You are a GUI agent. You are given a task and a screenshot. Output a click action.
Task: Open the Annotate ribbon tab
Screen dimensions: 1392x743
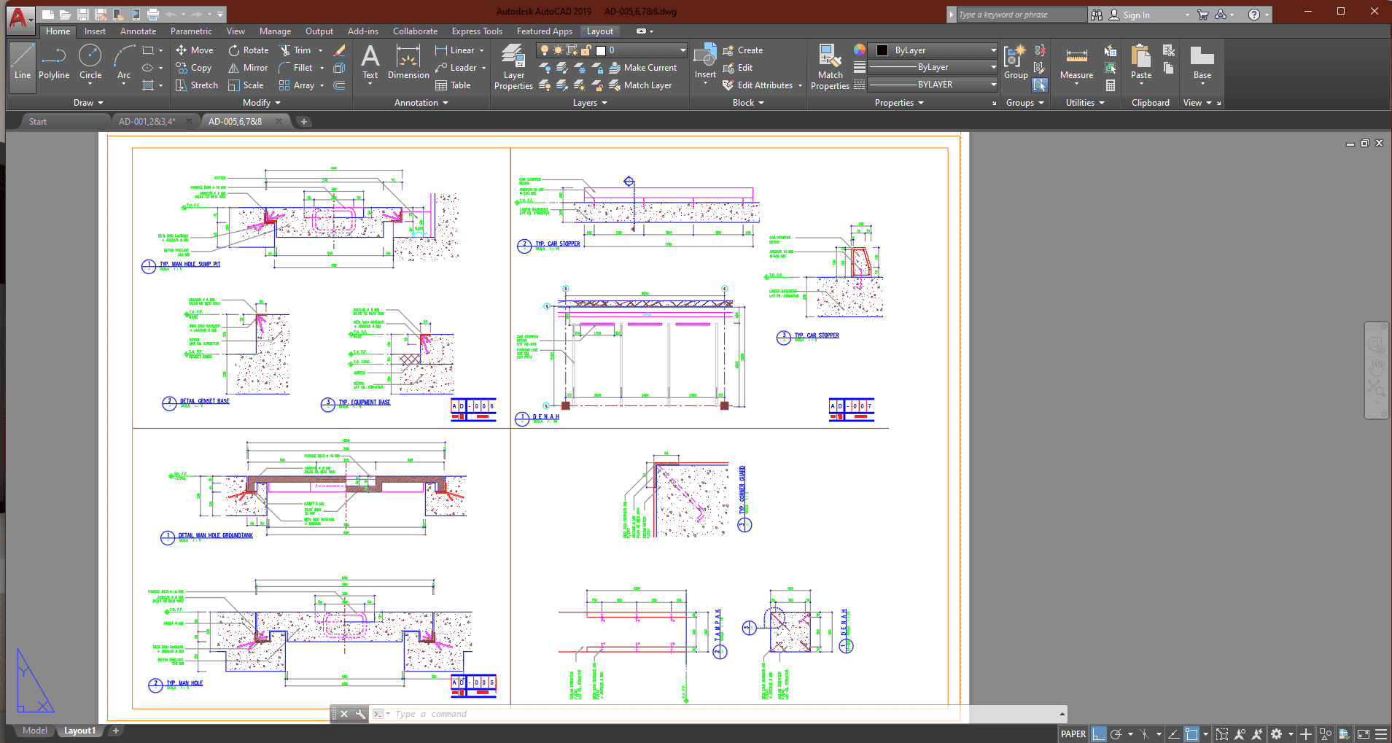pyautogui.click(x=138, y=31)
